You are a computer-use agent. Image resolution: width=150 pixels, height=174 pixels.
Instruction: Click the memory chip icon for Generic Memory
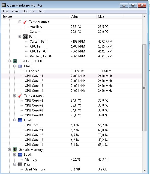pyautogui.click(x=15, y=150)
